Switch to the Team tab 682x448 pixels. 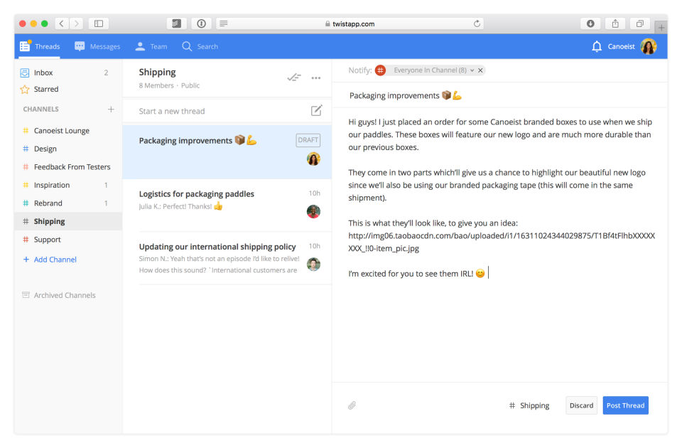click(x=151, y=47)
